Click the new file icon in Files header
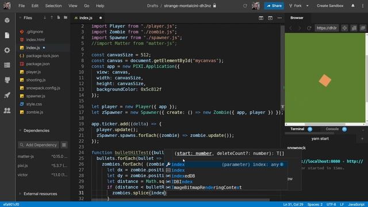The height and width of the screenshot is (207, 368). (x=59, y=18)
